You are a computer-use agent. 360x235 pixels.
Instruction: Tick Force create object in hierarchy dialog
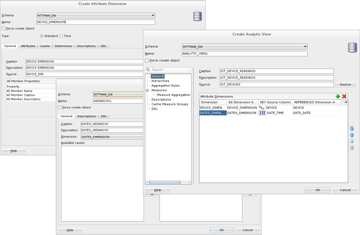60,107
